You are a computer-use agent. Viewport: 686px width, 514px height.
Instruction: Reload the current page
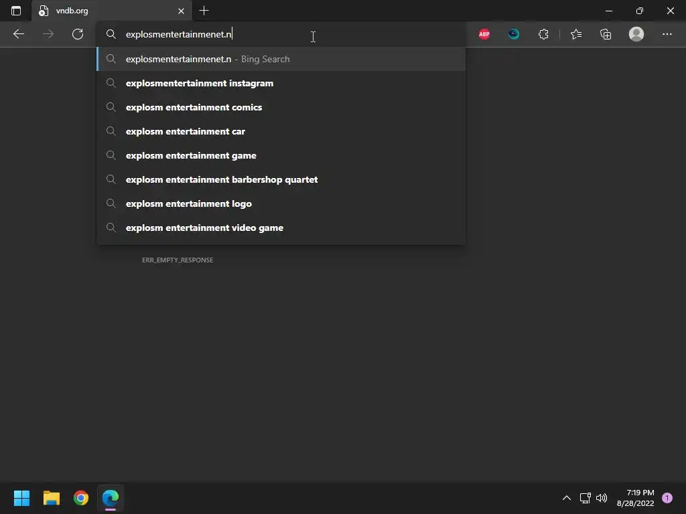click(78, 34)
